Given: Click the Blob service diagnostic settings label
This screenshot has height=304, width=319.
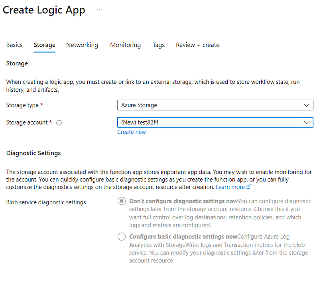Looking at the screenshot, I should coord(46,202).
